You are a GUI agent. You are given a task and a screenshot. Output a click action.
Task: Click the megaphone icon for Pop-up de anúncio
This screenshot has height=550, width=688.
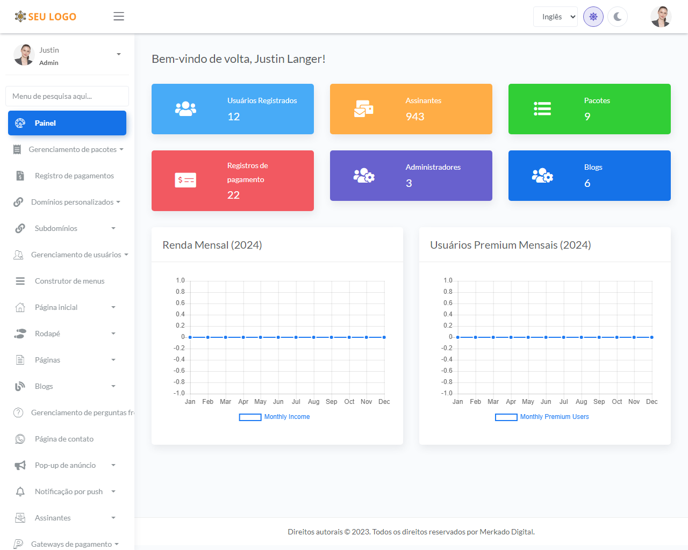point(20,465)
